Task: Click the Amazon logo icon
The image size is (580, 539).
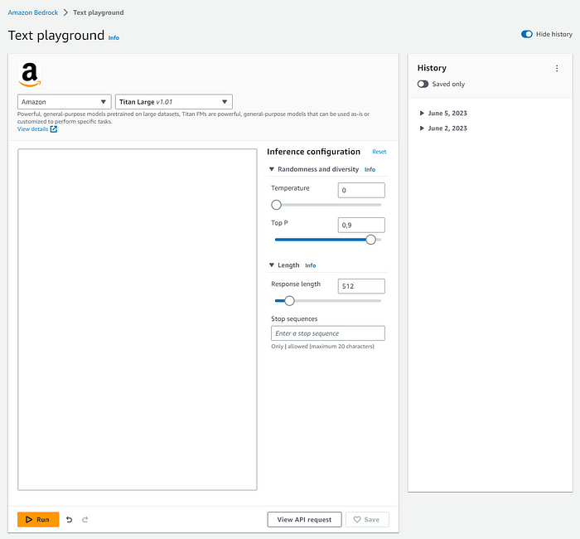Action: (x=29, y=75)
